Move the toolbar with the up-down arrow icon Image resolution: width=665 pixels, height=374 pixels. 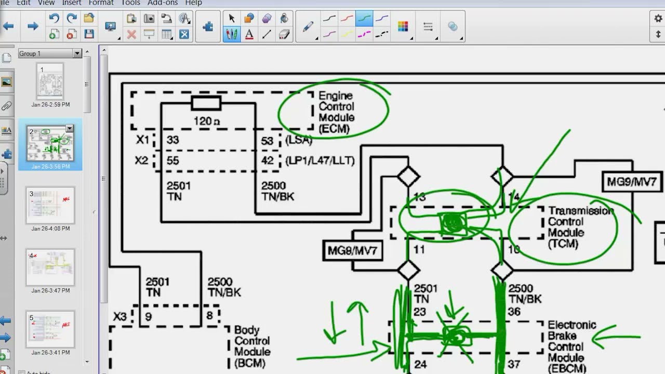(x=658, y=34)
